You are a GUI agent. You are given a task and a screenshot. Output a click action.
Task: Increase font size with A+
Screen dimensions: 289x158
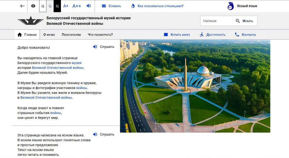click(x=66, y=6)
